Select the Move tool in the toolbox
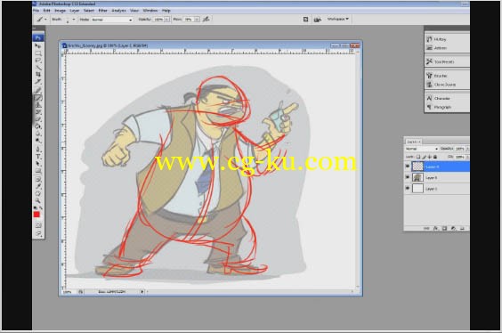 coord(38,46)
